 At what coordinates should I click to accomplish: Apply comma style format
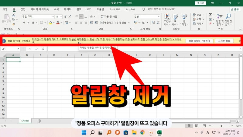click(x=148, y=23)
